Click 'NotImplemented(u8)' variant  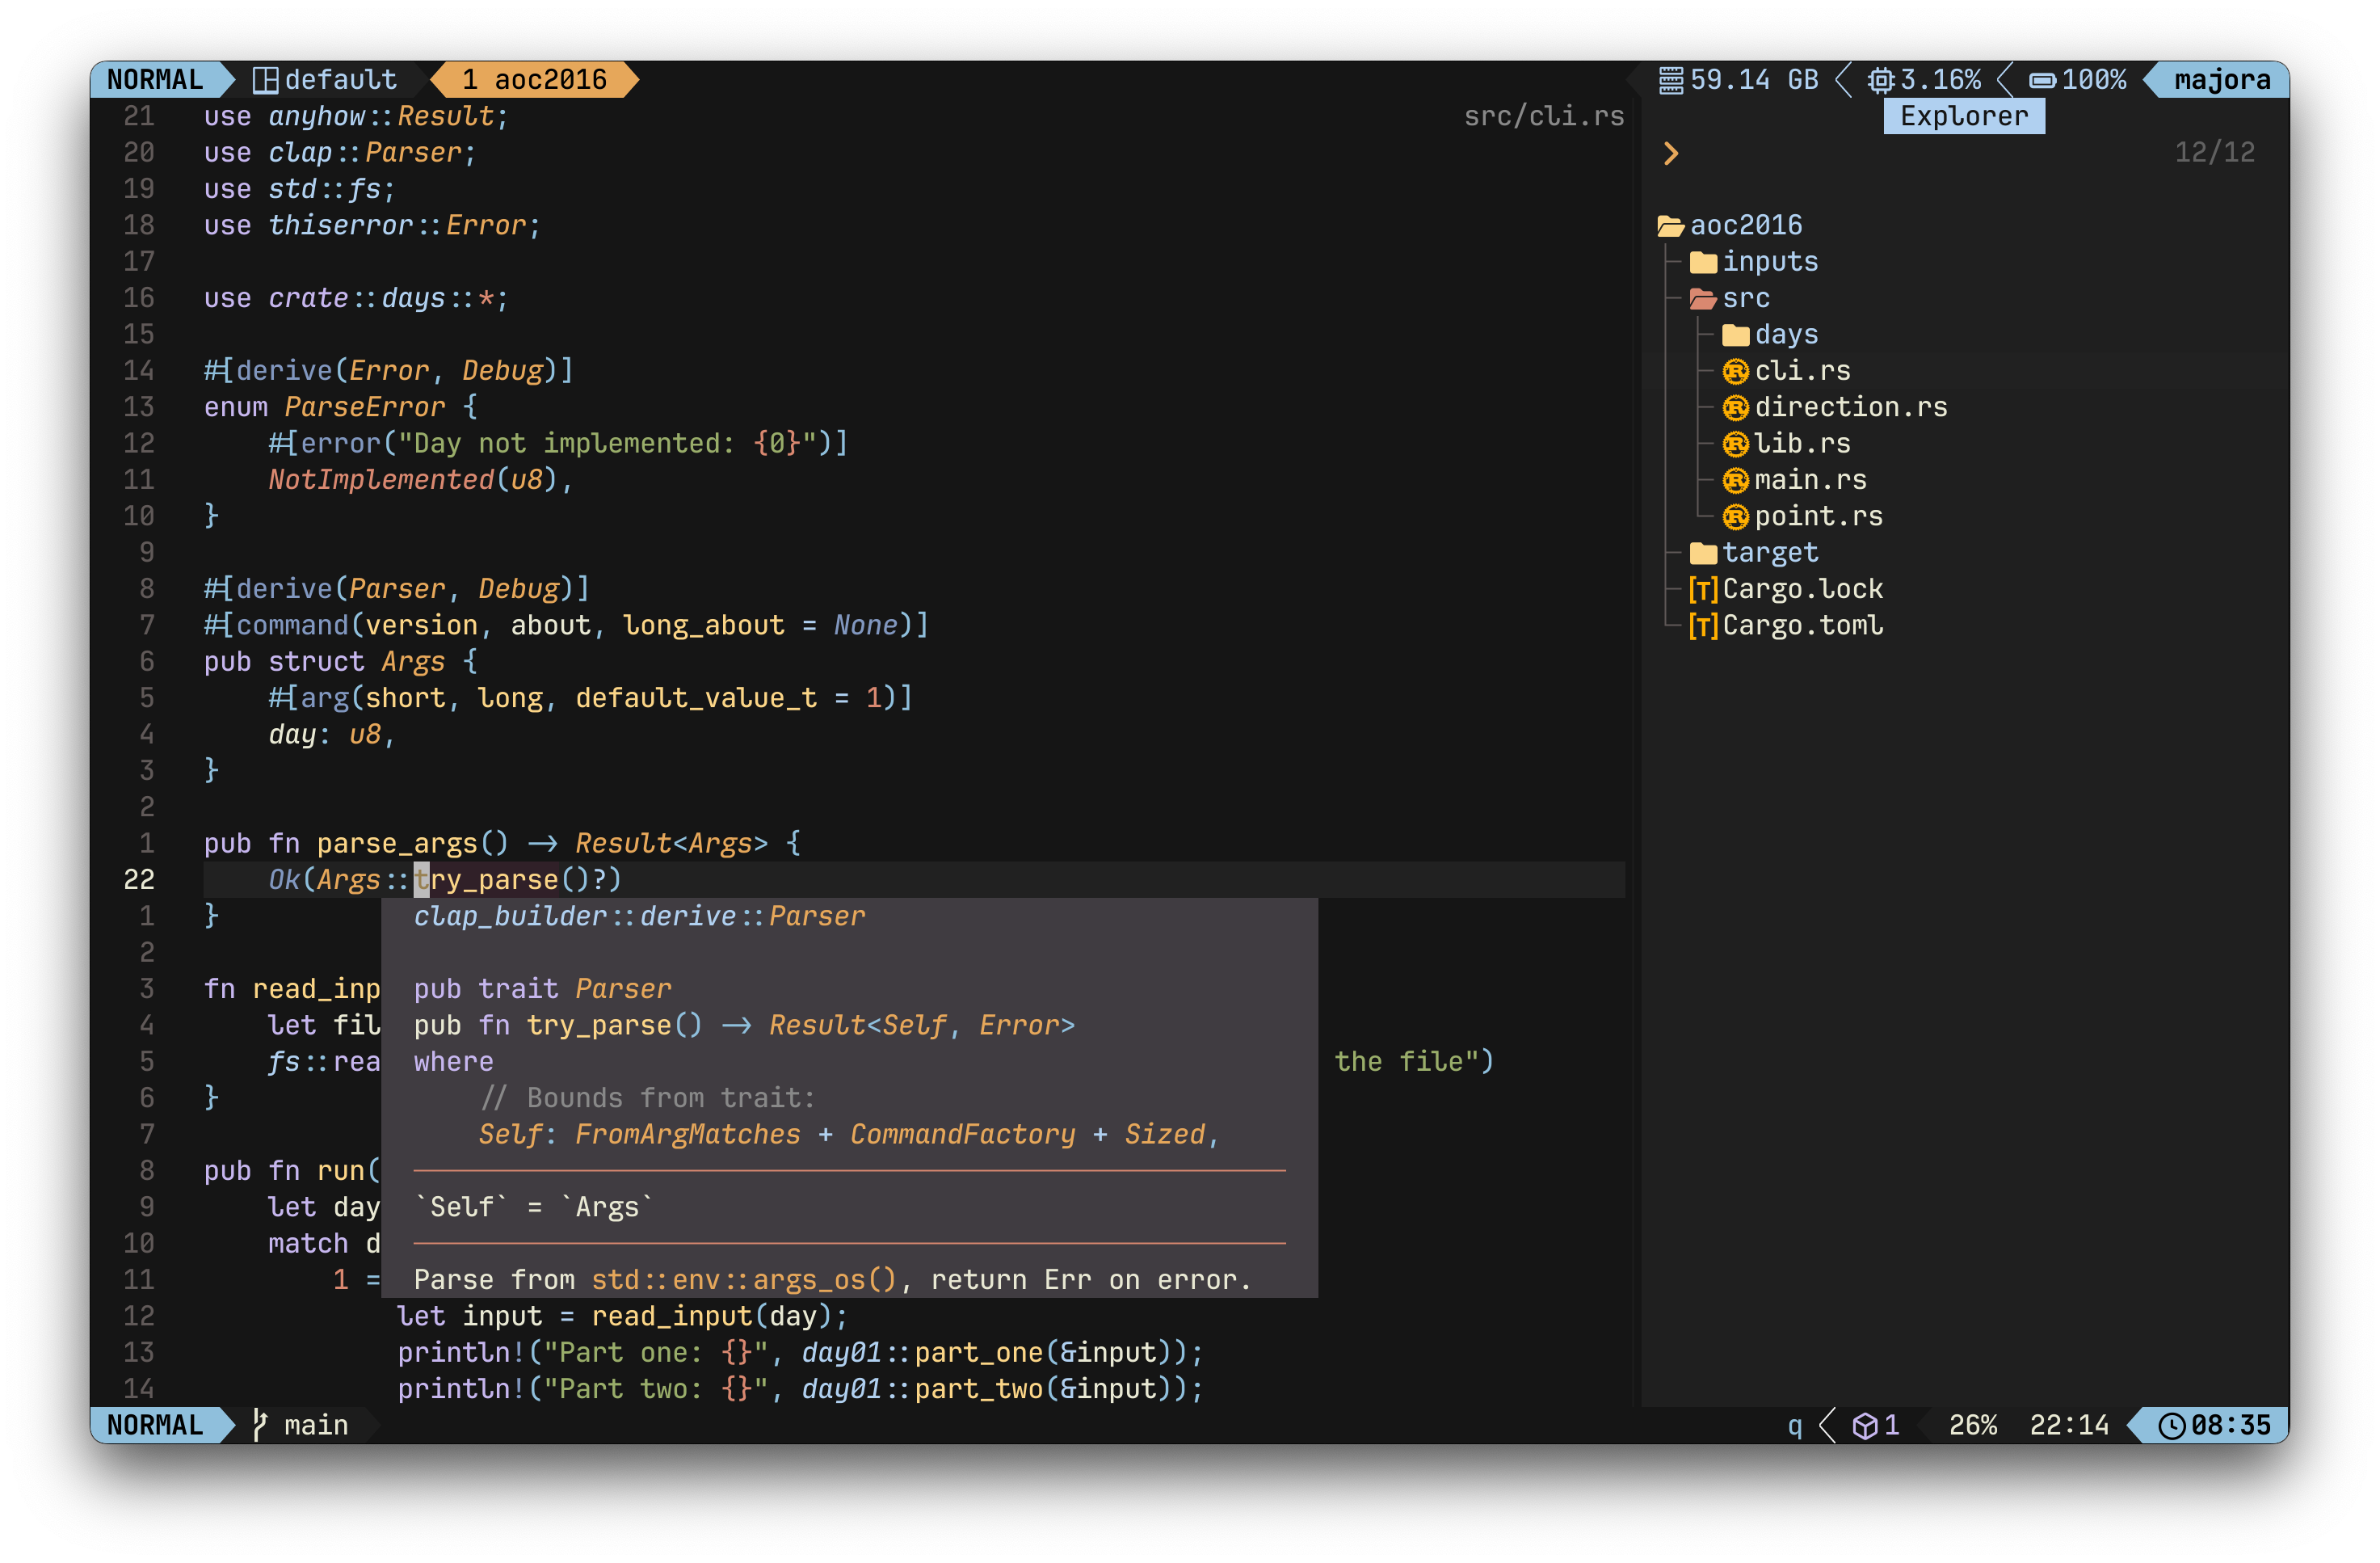coord(413,480)
